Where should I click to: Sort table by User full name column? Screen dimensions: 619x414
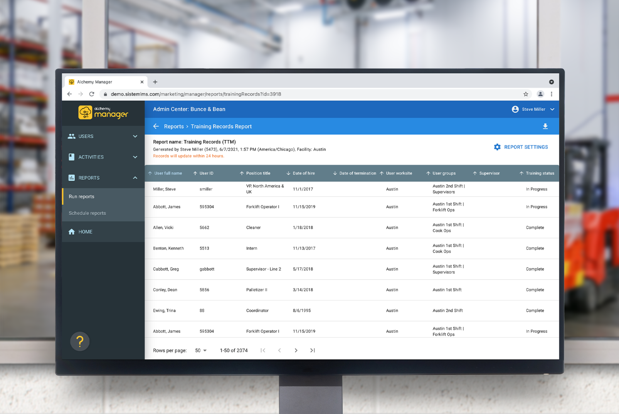tap(168, 173)
